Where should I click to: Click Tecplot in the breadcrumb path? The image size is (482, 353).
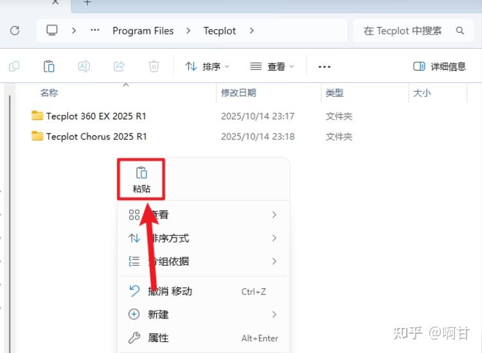point(220,31)
